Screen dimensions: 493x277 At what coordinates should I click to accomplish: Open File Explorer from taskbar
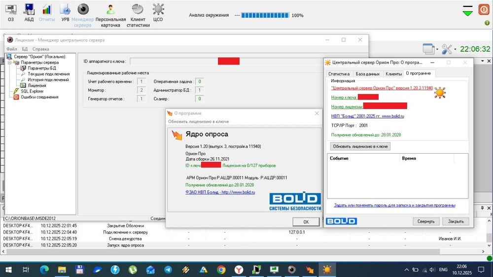[x=62, y=270]
